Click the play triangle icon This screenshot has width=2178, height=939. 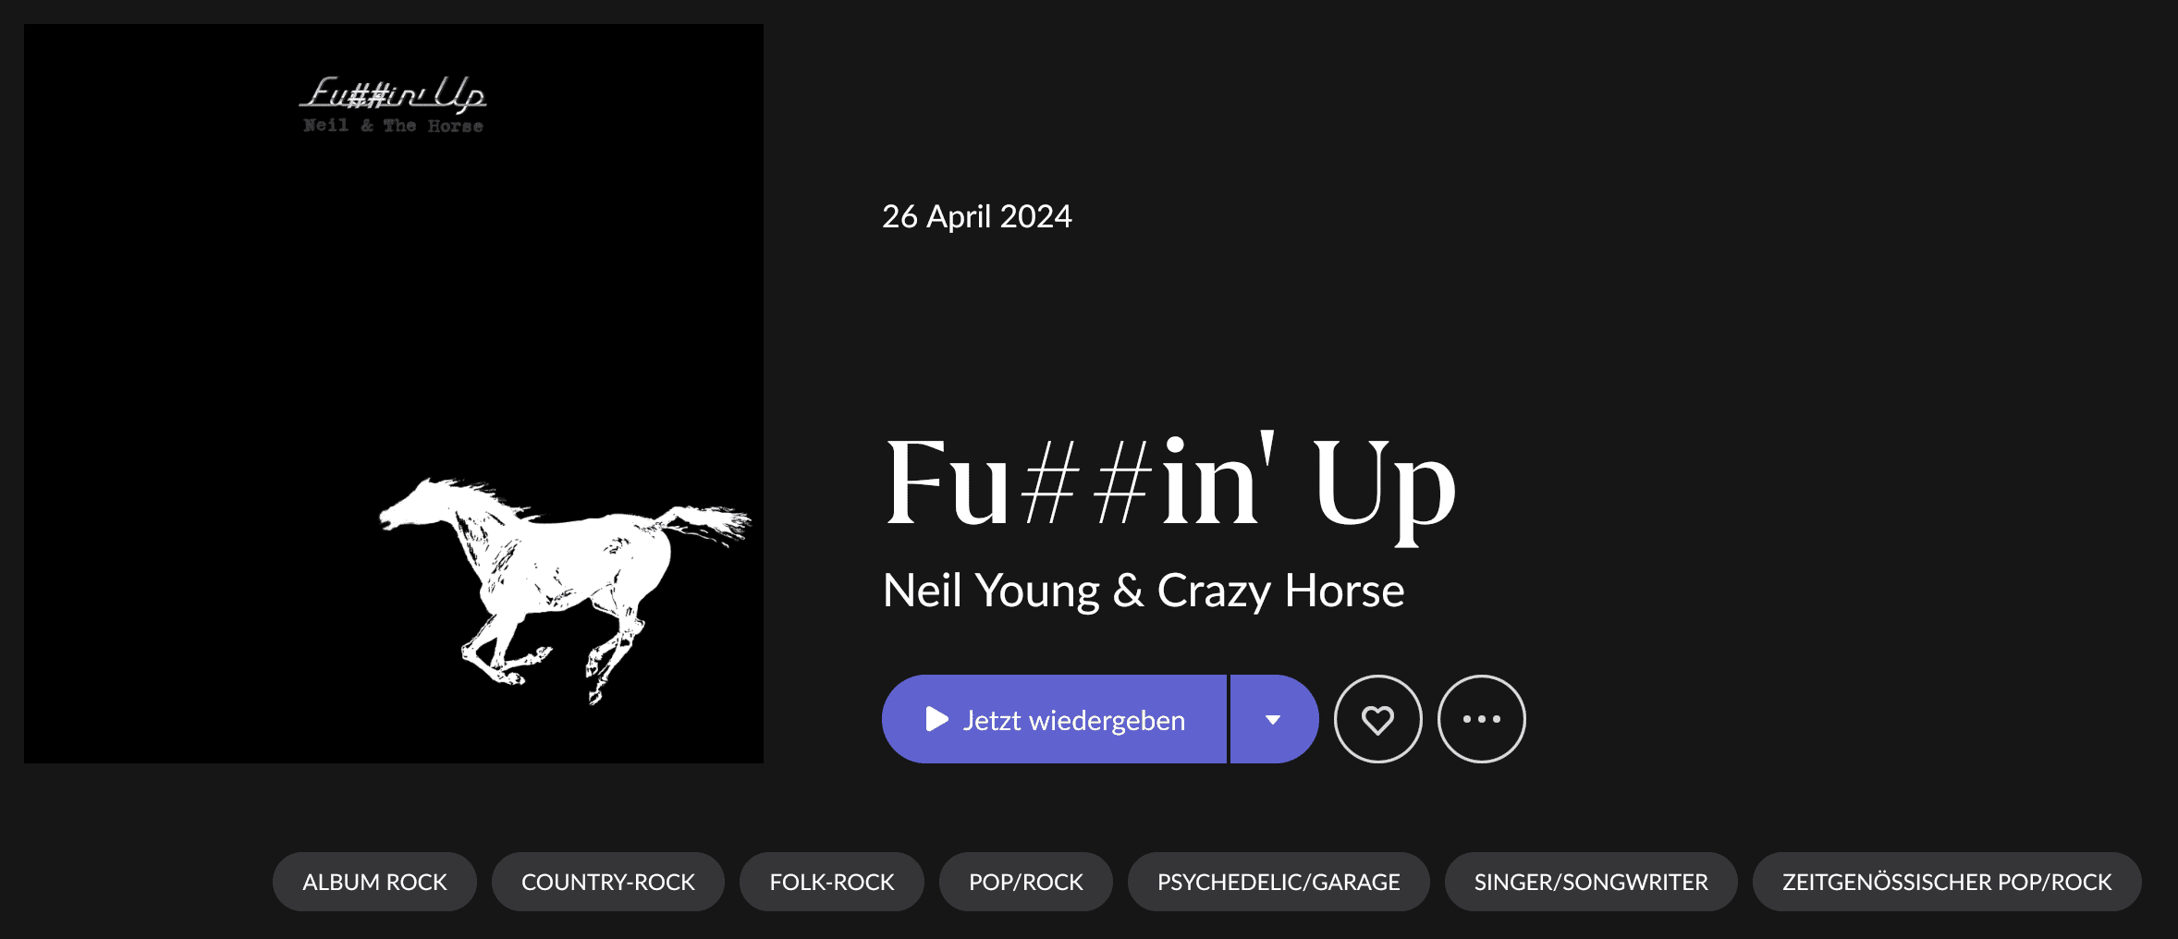[937, 719]
